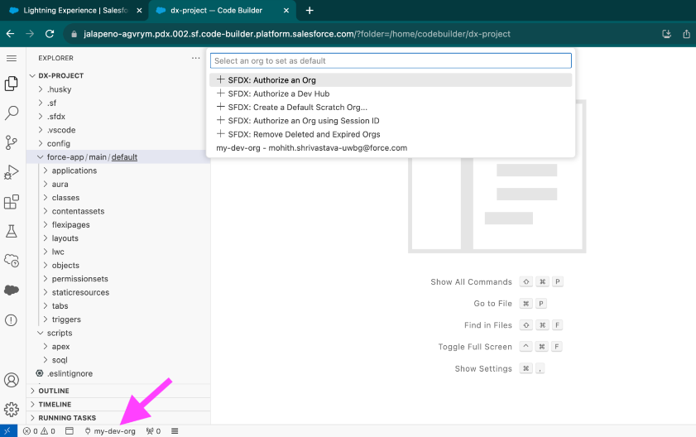The image size is (696, 437).
Task: Click the hamburger menu icon in activity bar
Action: click(x=12, y=58)
